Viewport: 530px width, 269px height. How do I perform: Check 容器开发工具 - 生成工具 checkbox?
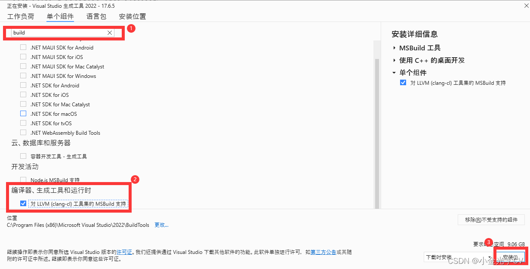coord(23,157)
